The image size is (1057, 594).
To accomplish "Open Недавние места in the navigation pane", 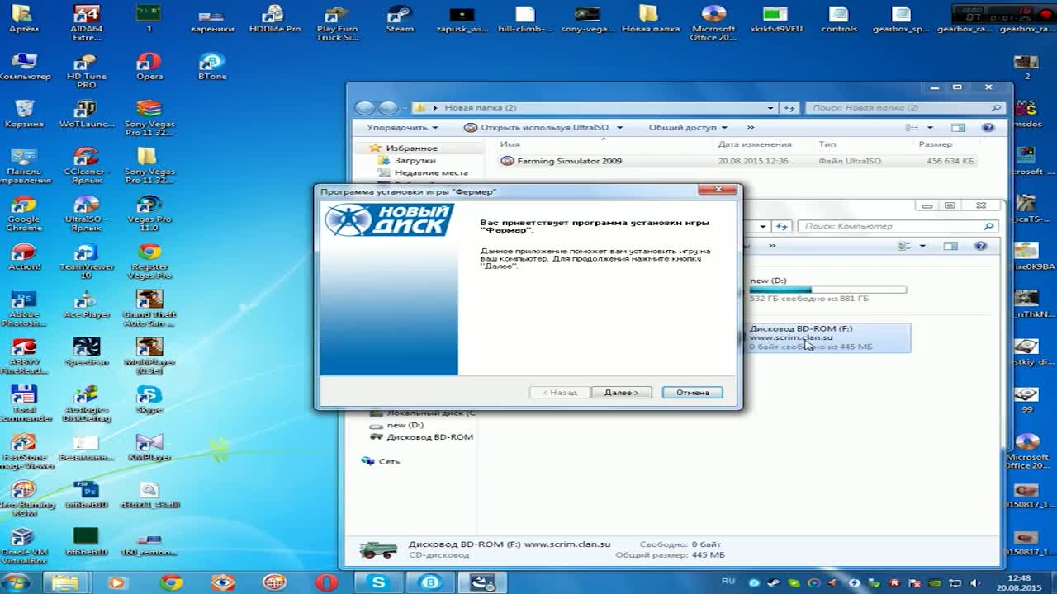I will 431,173.
